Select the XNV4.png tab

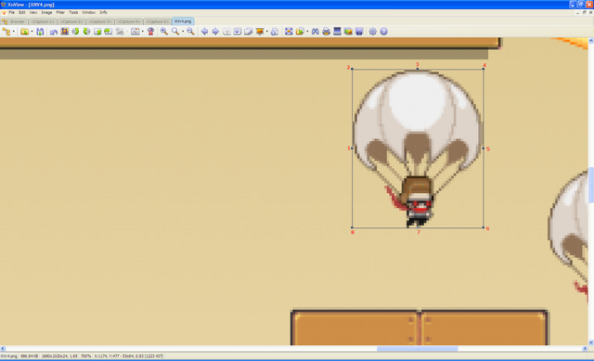point(183,21)
